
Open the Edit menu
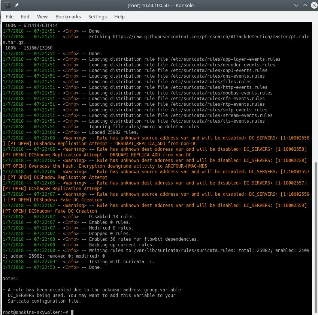25,16
